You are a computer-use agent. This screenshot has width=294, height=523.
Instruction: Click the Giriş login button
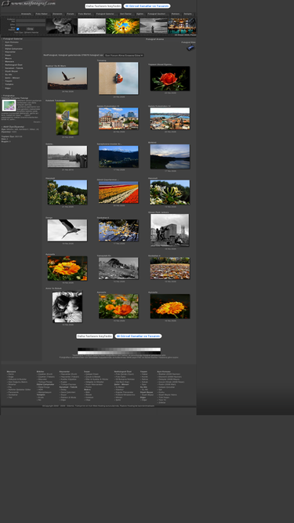coord(30,29)
